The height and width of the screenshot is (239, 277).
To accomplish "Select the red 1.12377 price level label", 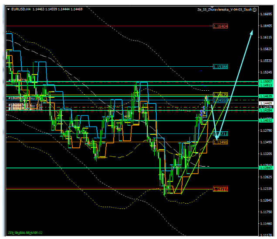I will [x=220, y=189].
